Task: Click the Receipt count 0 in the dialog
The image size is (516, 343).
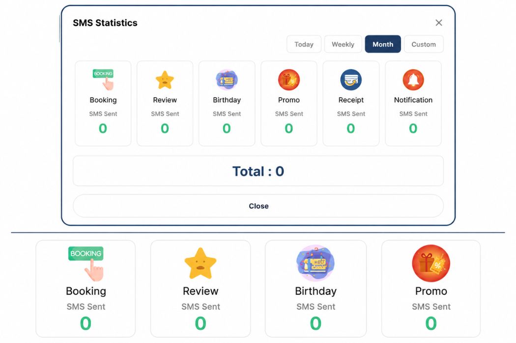Action: tap(351, 128)
